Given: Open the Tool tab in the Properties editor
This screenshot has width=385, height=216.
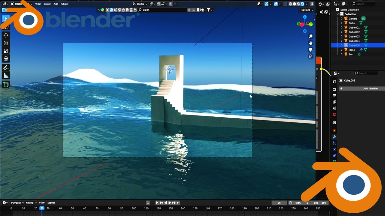Looking at the screenshot, I should [334, 81].
